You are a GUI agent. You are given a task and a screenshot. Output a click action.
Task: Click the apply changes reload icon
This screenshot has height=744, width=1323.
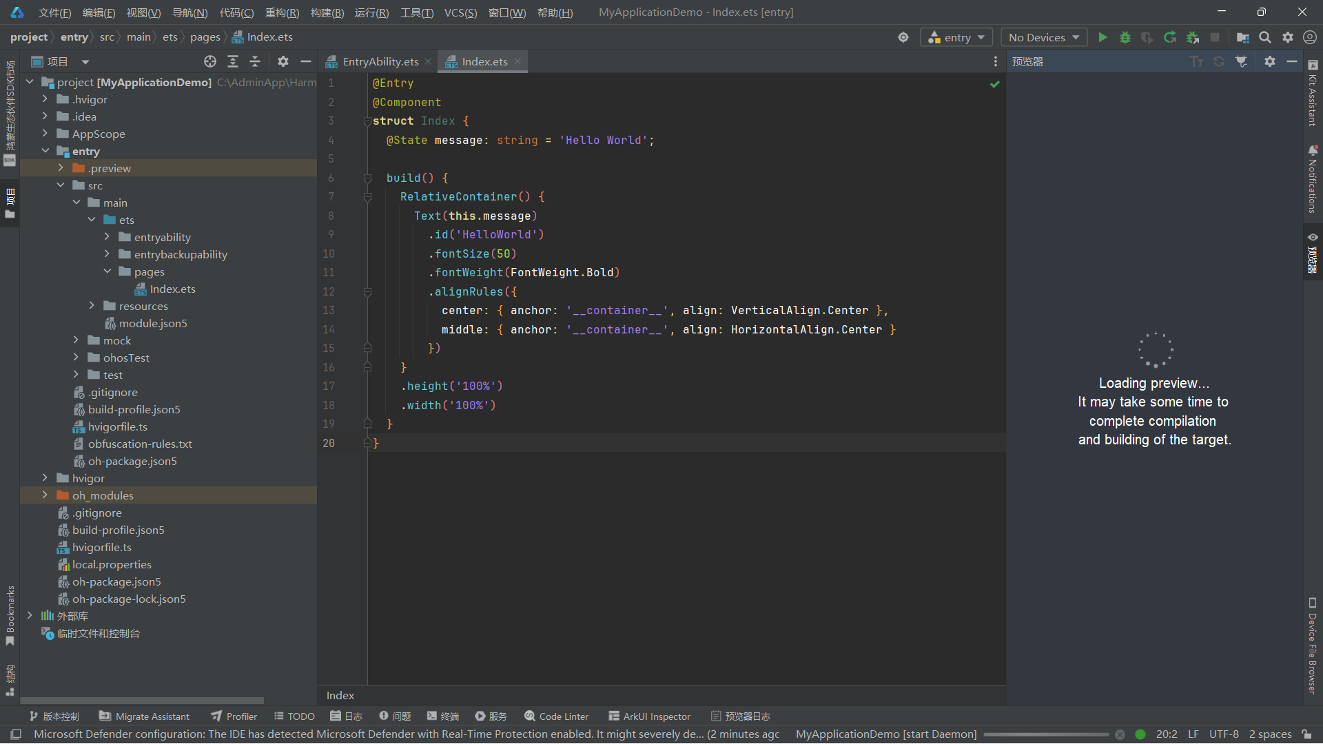(1170, 37)
